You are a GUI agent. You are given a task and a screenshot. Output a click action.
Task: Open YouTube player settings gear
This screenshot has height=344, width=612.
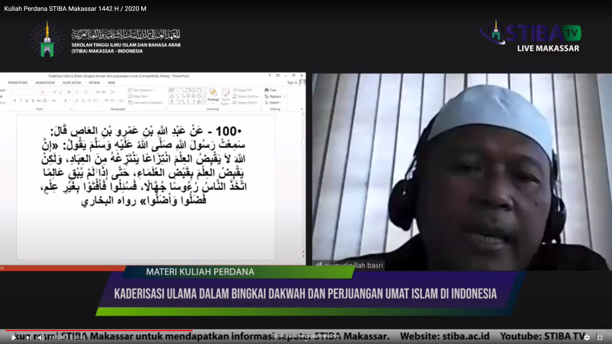pyautogui.click(x=587, y=338)
